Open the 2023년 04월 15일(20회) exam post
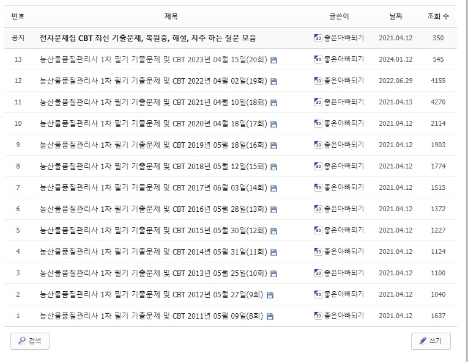 click(x=153, y=60)
